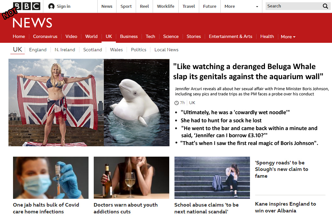Click the search magnifier icon

tap(325, 6)
